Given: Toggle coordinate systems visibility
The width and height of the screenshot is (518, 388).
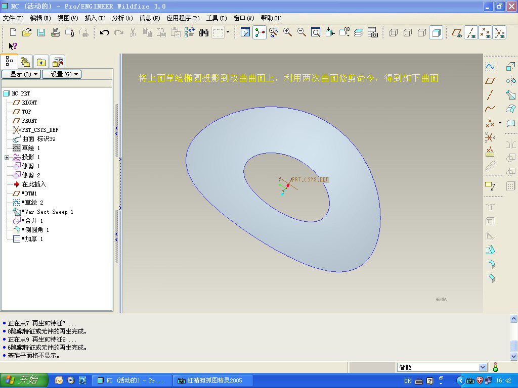Looking at the screenshot, I should (x=499, y=32).
